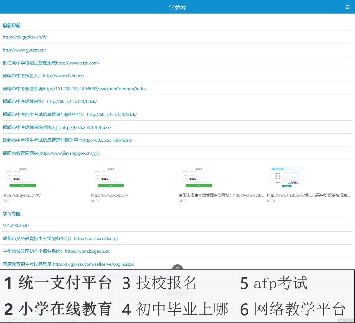Screen dimensions: 355x323
Task: Open the 铜仁高中学校招生管理系统 link
Action: (51, 63)
